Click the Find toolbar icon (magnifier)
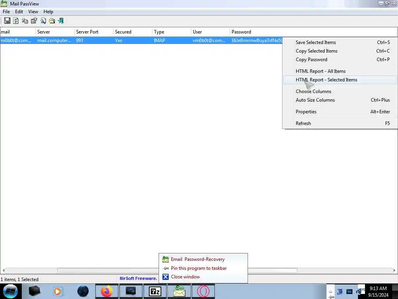The image size is (398, 299). [43, 21]
